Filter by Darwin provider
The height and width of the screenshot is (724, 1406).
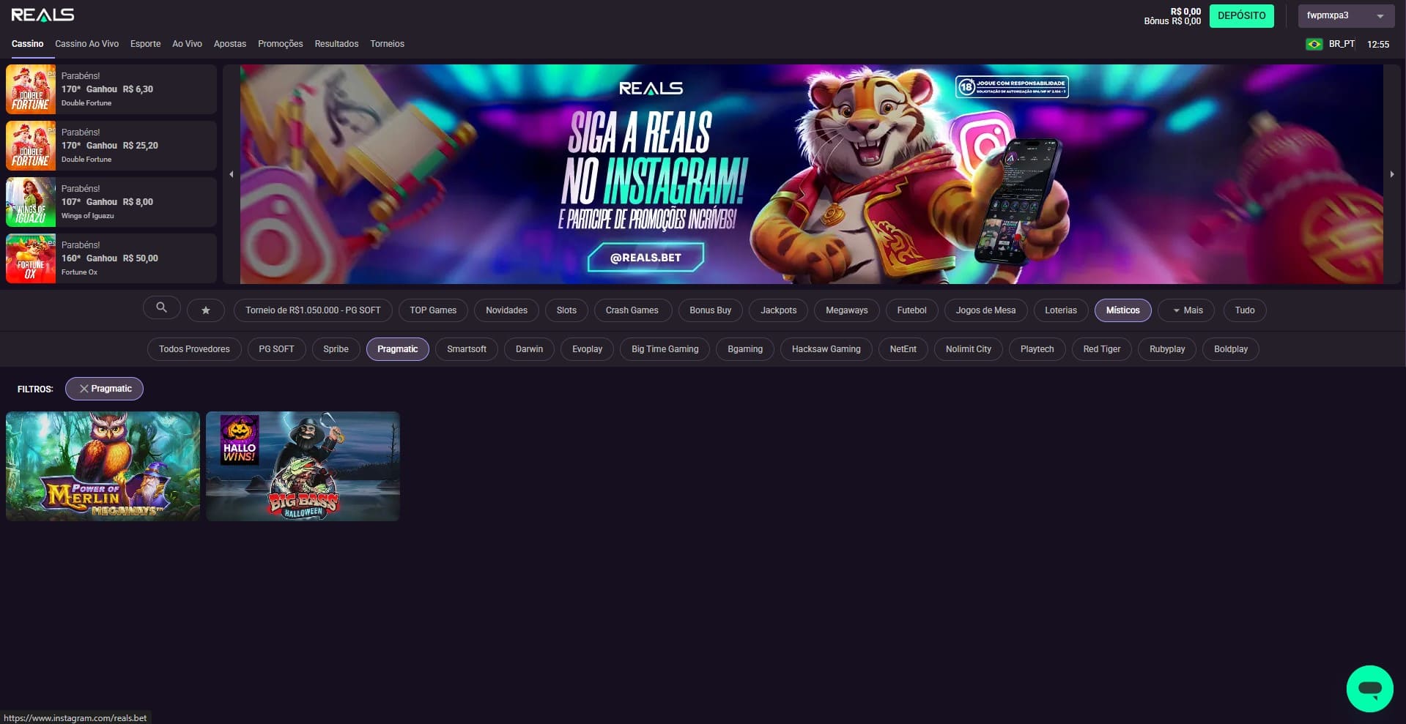[x=529, y=349]
